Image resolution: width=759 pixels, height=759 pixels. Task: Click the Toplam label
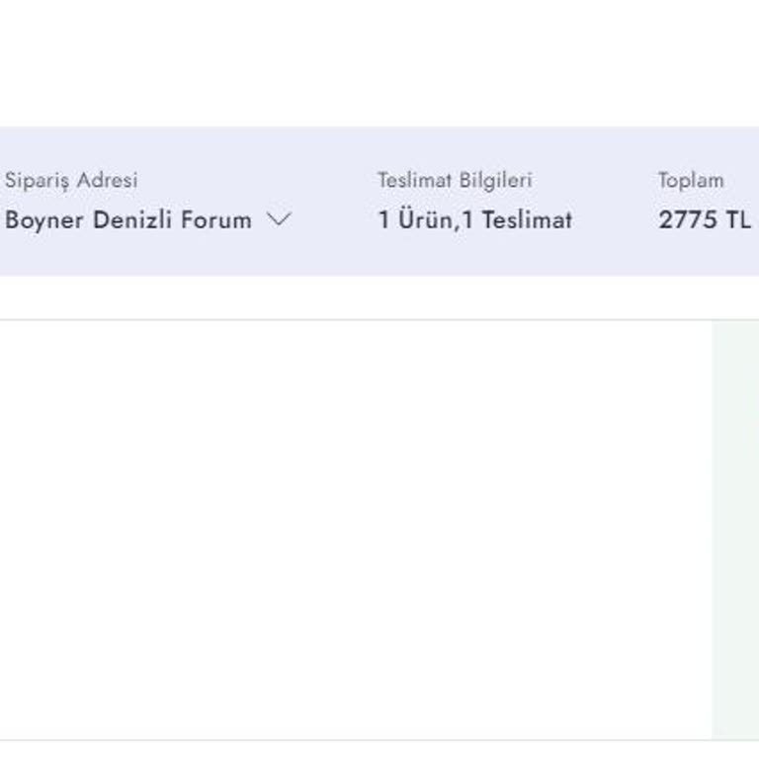tap(691, 181)
